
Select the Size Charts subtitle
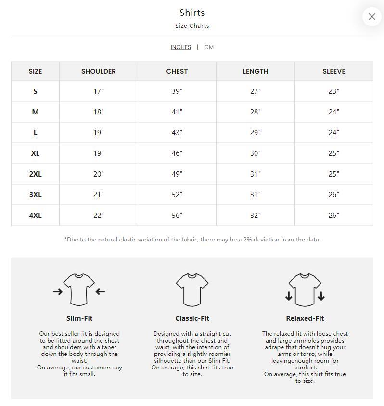[192, 26]
